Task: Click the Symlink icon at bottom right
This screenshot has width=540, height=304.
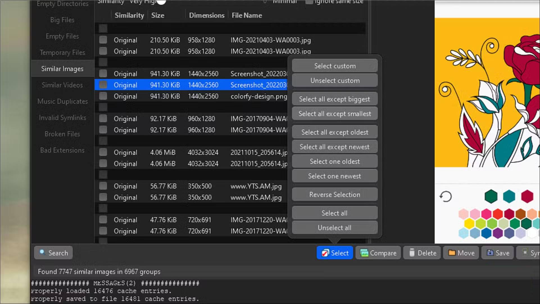Action: point(525,253)
